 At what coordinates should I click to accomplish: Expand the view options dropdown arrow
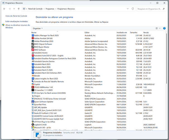coord(160,28)
